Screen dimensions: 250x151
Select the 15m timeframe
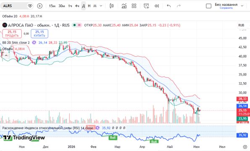[52, 6]
